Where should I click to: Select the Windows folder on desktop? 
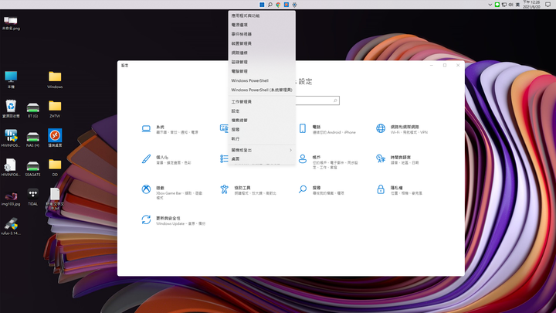coord(55,80)
